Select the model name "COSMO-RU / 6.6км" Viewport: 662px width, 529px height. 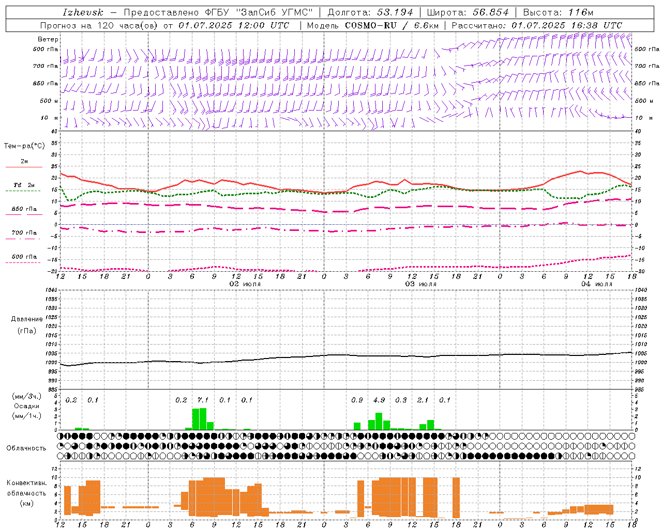tap(391, 25)
